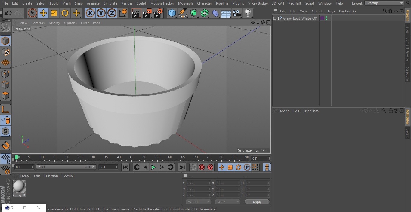Add a Camera object

click(237, 13)
